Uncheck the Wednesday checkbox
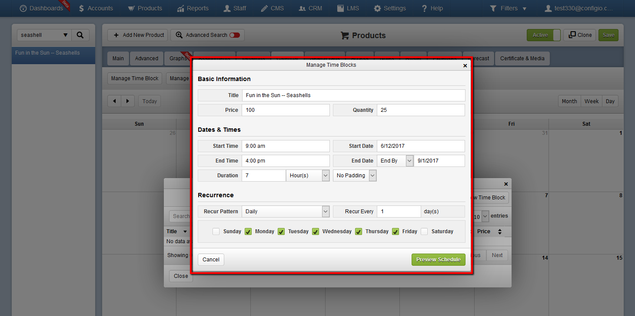Viewport: 635px width, 316px height. (316, 231)
